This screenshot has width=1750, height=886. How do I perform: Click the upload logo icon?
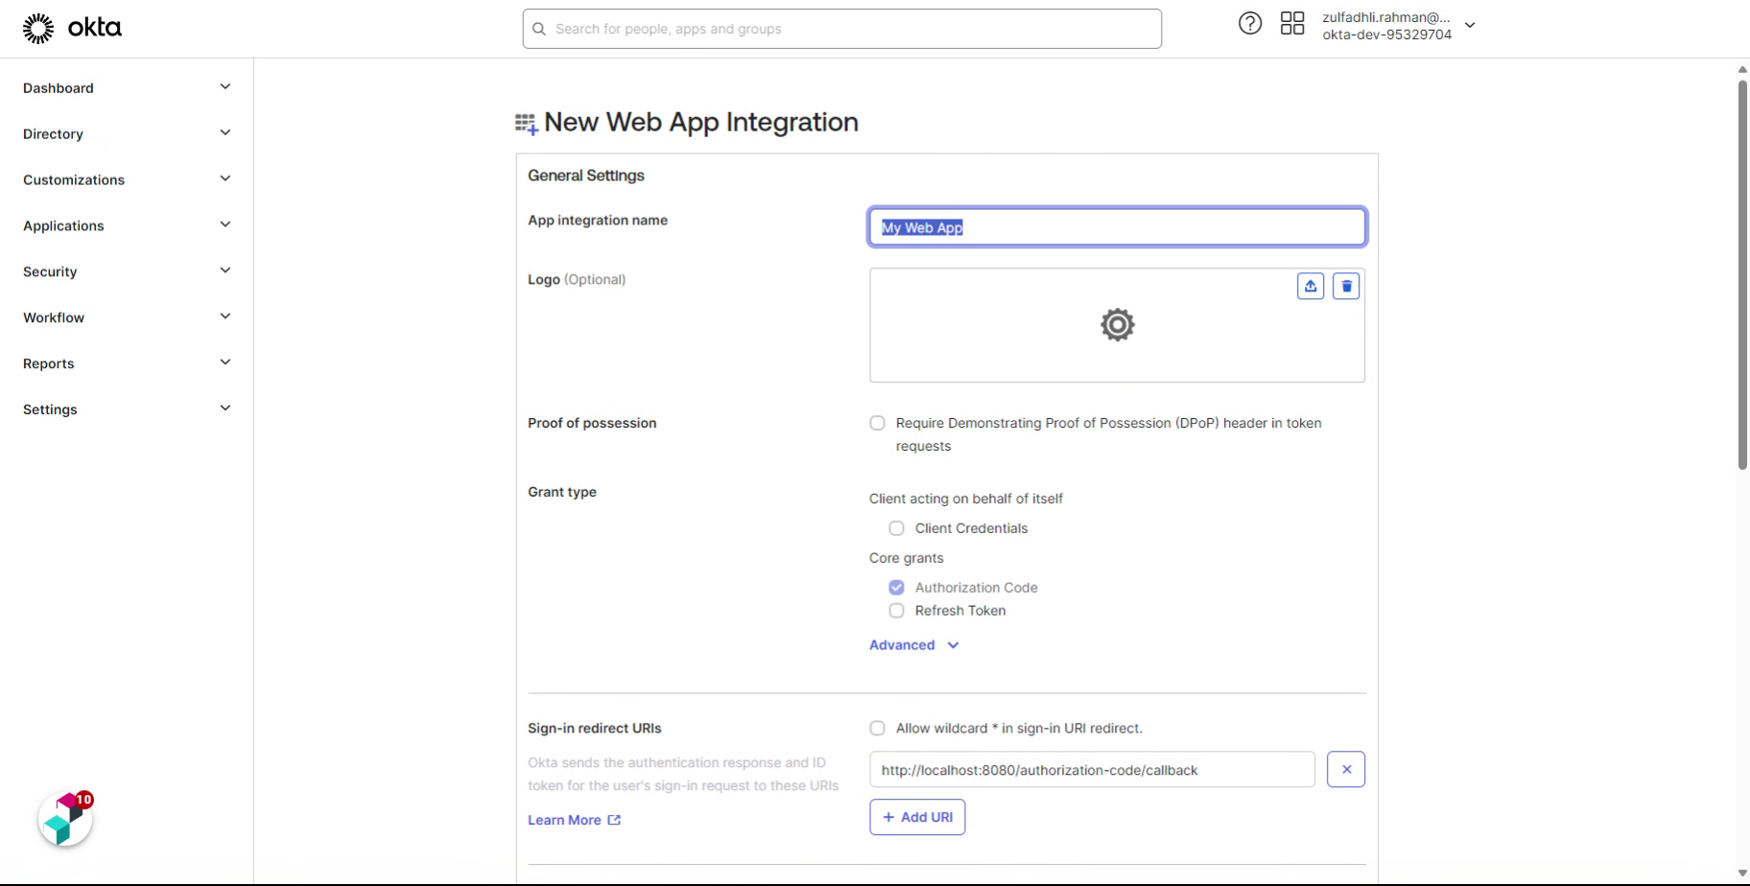click(1311, 286)
